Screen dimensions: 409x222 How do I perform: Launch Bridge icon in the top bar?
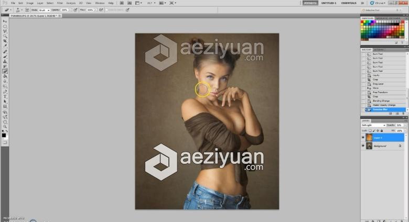[x=122, y=3]
